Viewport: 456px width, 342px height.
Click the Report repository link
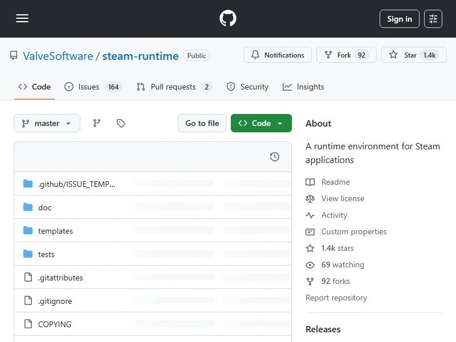click(x=336, y=298)
